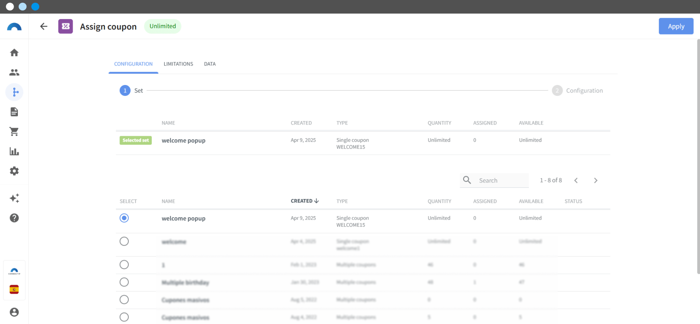Switch to the DATA tab
Screen dimensions: 700x324
click(210, 64)
